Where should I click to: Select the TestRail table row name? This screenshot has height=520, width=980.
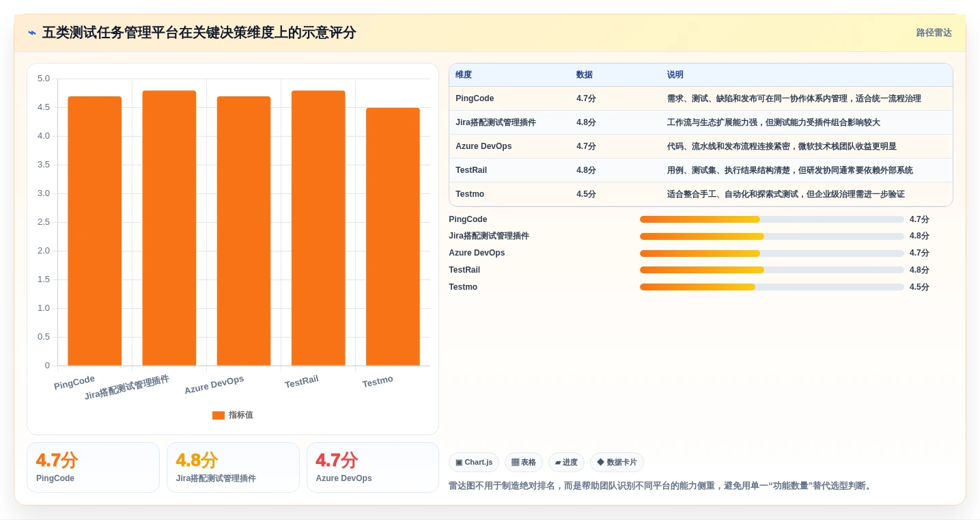click(x=471, y=170)
